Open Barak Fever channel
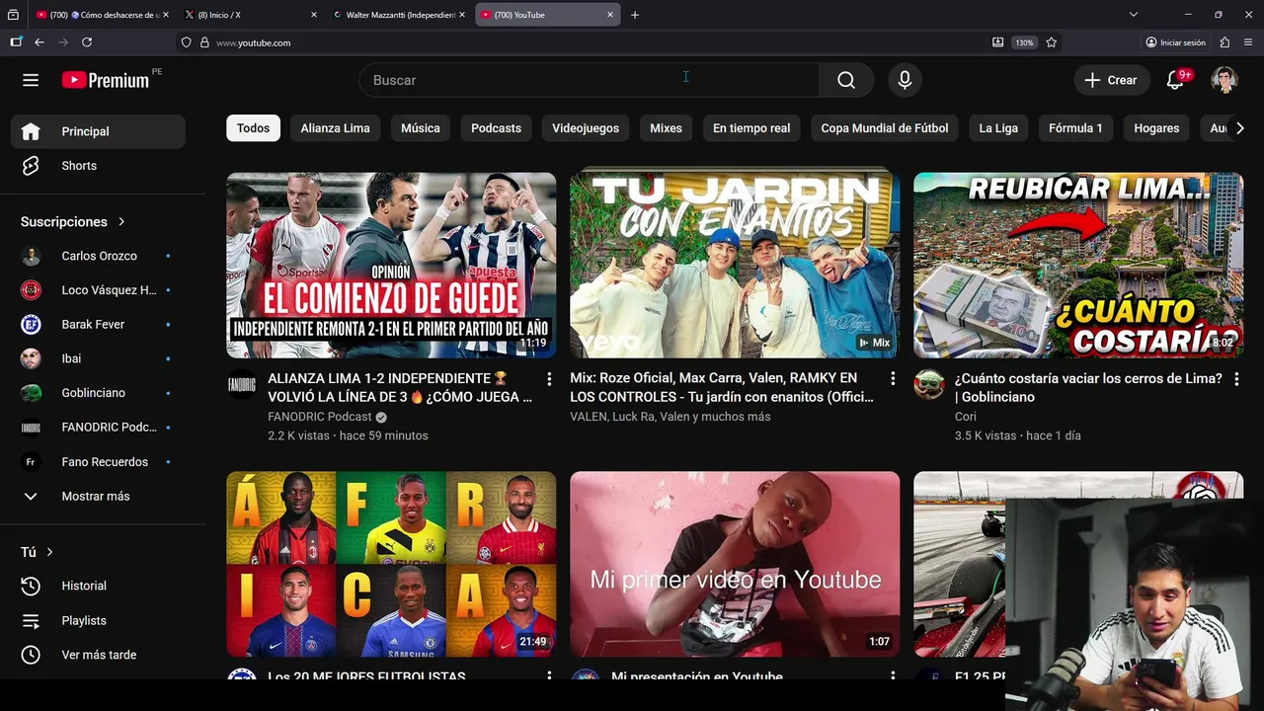Viewport: 1264px width, 711px height. click(98, 324)
